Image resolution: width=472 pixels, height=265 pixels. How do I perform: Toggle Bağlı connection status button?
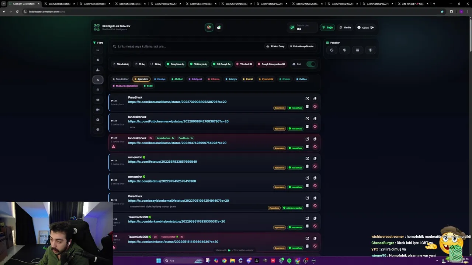tap(327, 27)
